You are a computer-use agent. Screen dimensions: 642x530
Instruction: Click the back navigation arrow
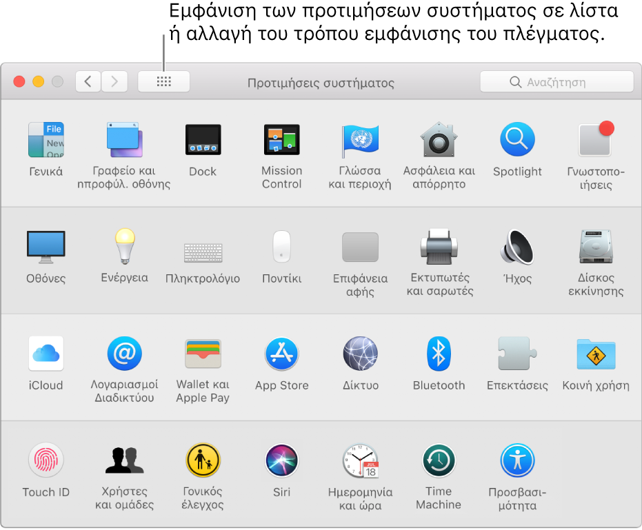click(x=88, y=82)
